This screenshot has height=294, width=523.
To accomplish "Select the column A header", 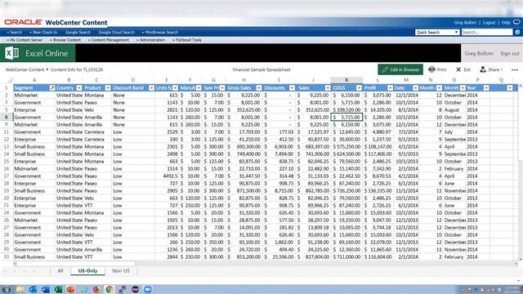I will [34, 80].
